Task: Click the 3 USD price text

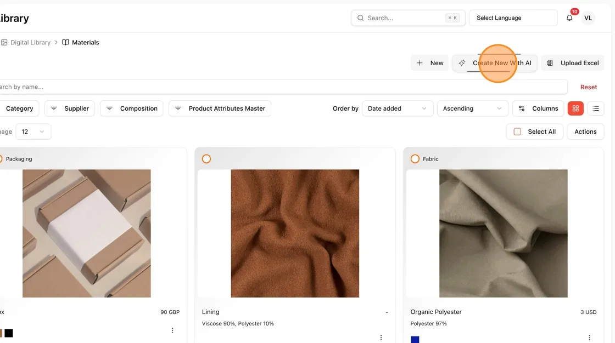Action: coord(588,312)
